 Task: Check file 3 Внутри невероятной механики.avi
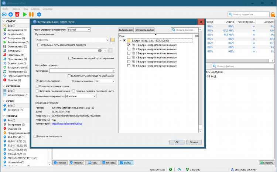tap(129, 53)
